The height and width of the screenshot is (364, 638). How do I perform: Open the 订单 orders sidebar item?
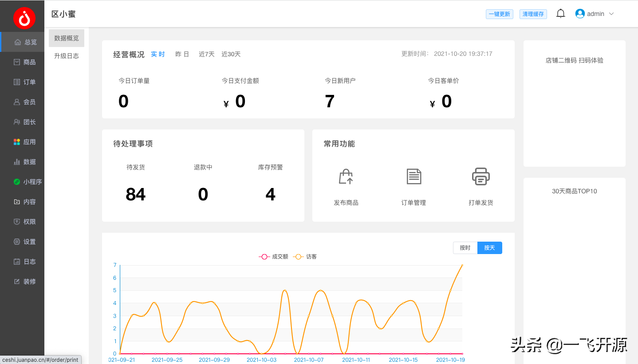click(x=22, y=82)
